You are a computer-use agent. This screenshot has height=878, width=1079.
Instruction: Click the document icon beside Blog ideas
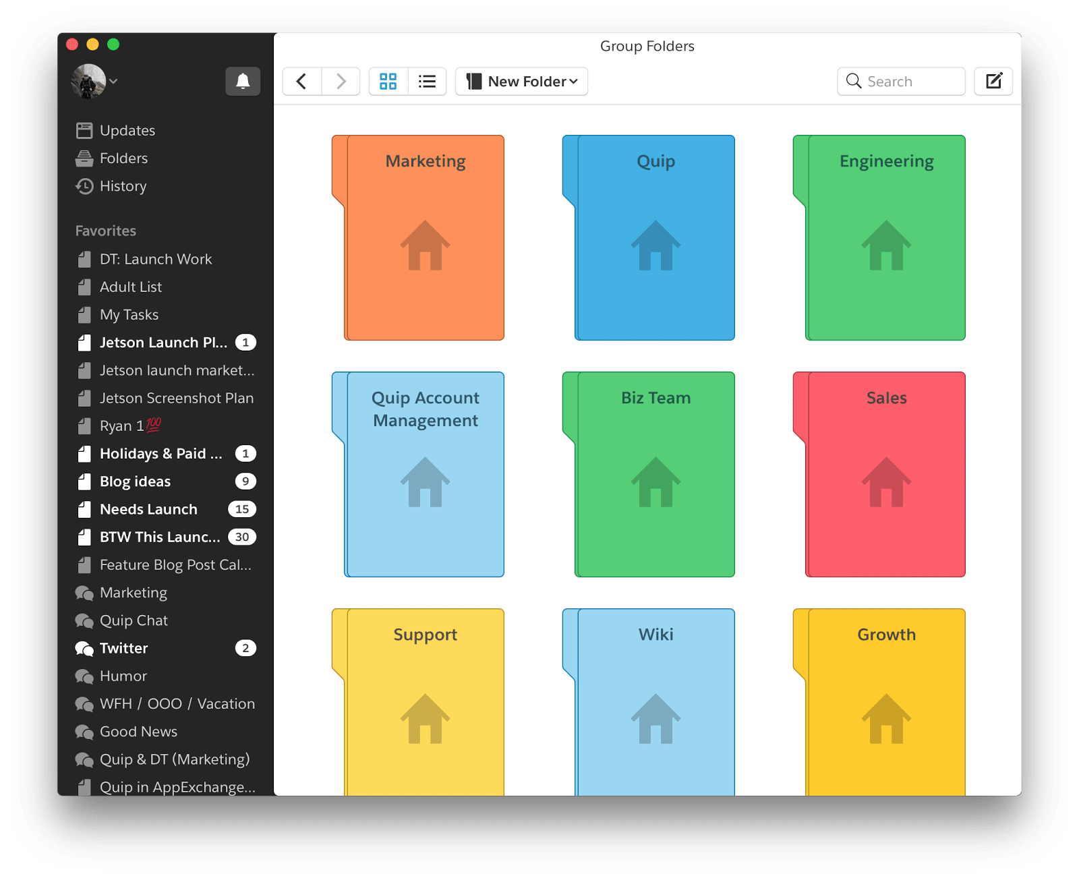tap(84, 481)
